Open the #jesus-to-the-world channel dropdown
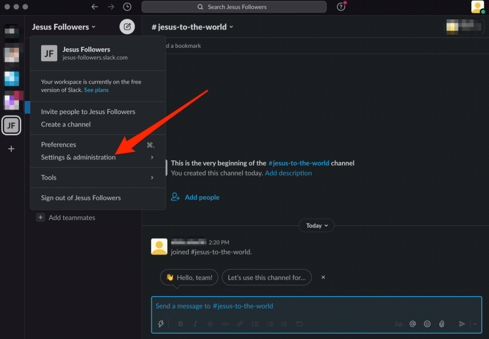 click(x=192, y=27)
